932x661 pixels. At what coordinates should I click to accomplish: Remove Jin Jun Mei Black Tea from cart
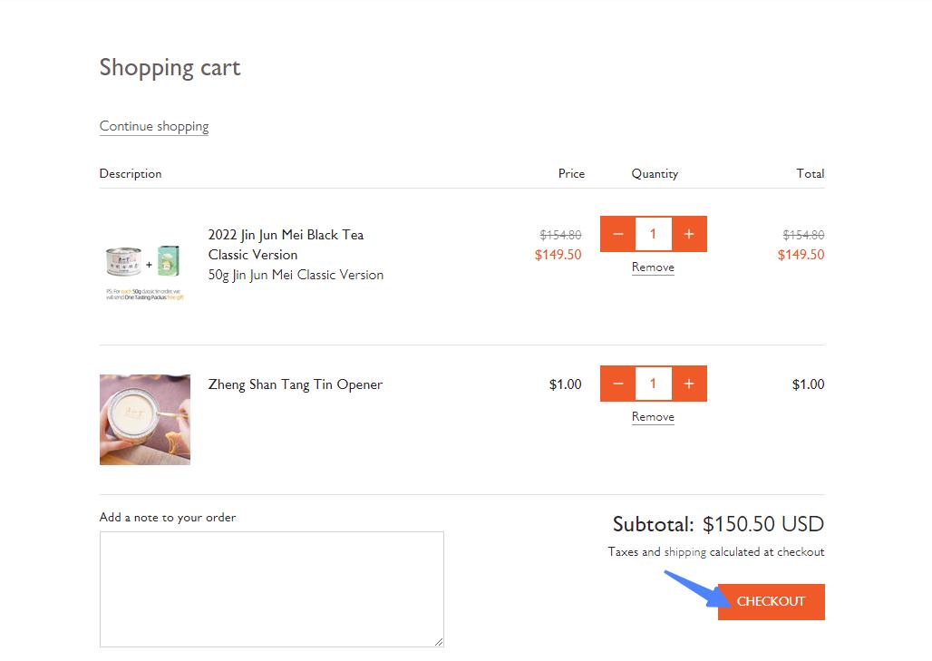click(x=653, y=267)
